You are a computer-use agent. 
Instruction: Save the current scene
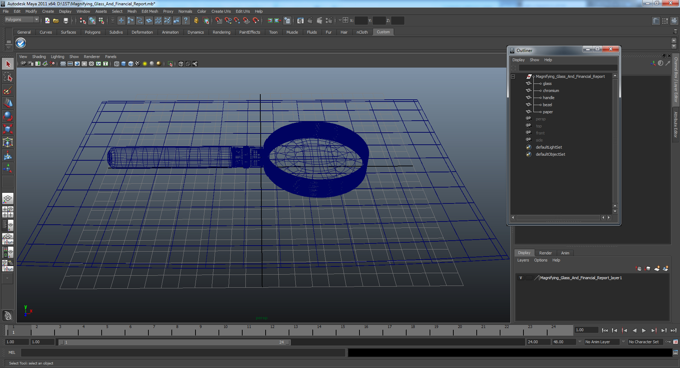tap(66, 21)
